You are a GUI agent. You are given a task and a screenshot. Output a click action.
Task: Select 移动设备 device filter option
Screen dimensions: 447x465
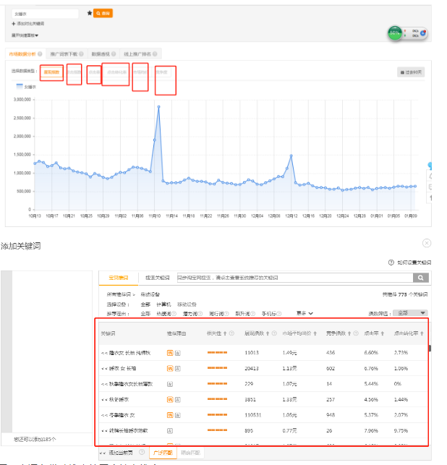(187, 304)
